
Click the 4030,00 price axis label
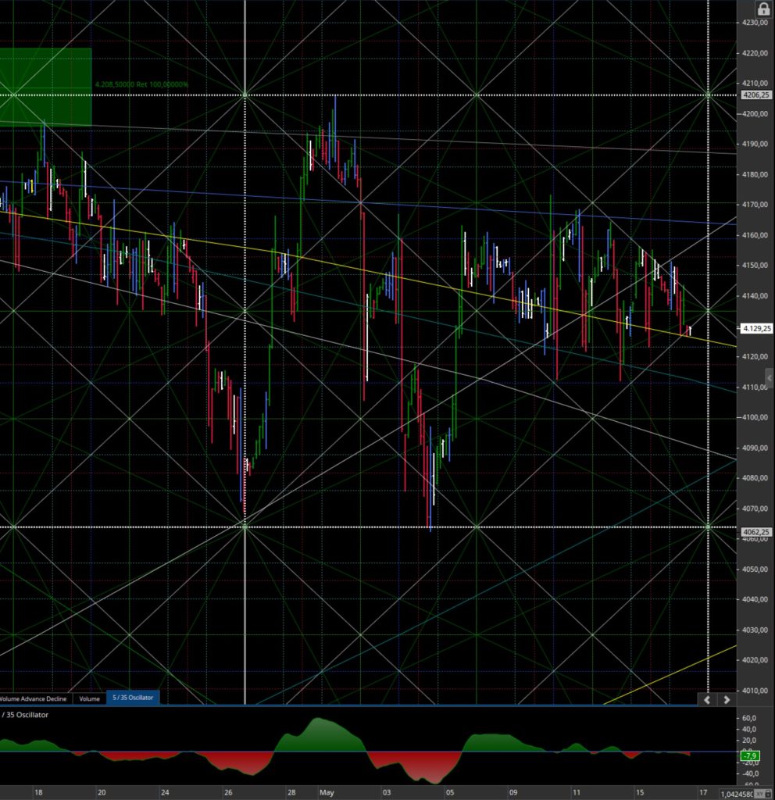(x=755, y=630)
